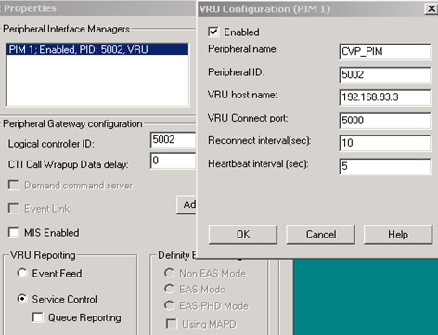This screenshot has width=438, height=335.
Task: Confirm VRU Configuration with OK
Action: coord(243,235)
